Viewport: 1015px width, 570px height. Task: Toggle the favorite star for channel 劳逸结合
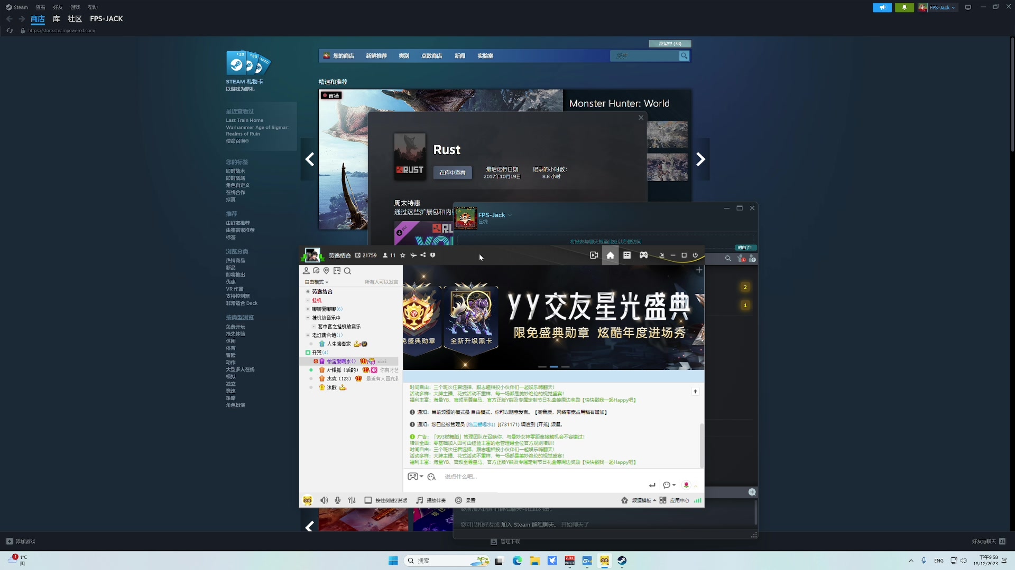click(402, 255)
